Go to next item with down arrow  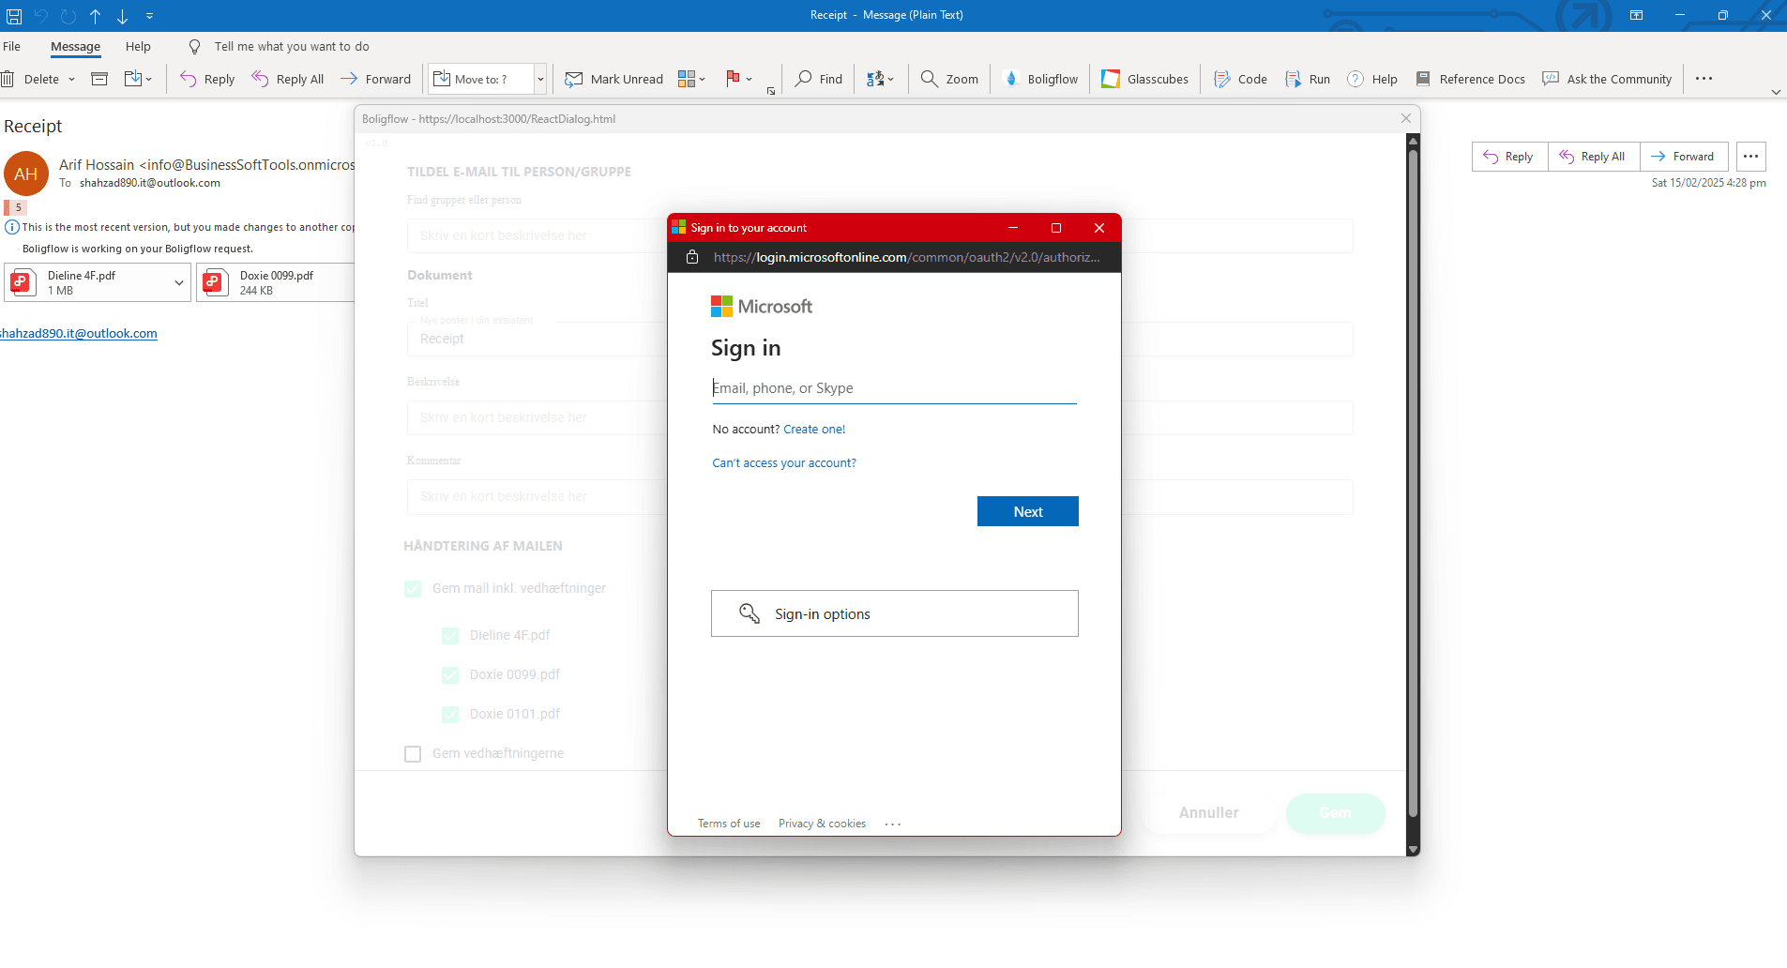pyautogui.click(x=123, y=16)
